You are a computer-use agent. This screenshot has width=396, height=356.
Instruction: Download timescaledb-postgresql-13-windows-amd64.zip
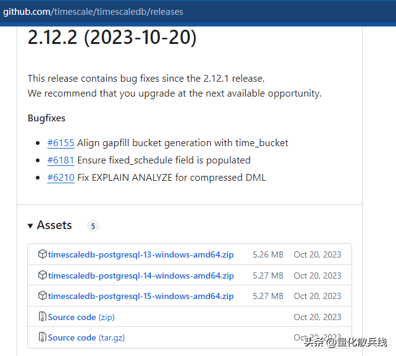click(x=141, y=254)
